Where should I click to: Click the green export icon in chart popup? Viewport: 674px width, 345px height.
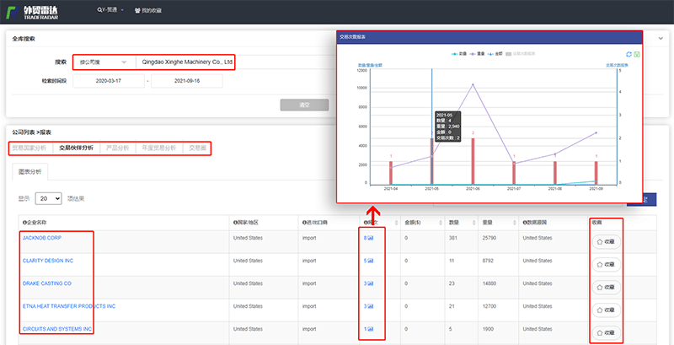pyautogui.click(x=636, y=55)
